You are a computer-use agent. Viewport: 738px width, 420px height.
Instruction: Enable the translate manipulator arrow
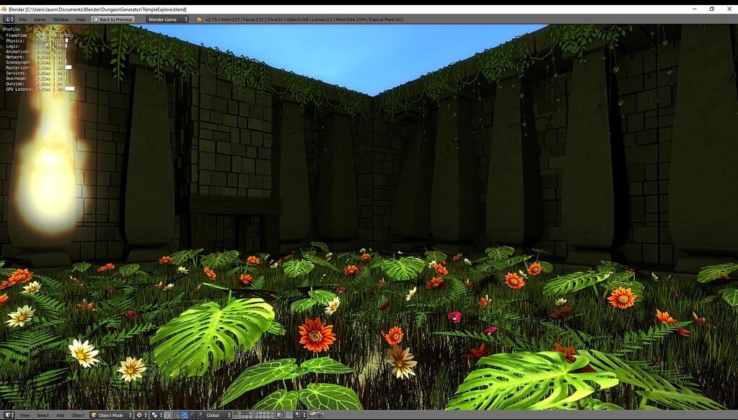(x=185, y=415)
